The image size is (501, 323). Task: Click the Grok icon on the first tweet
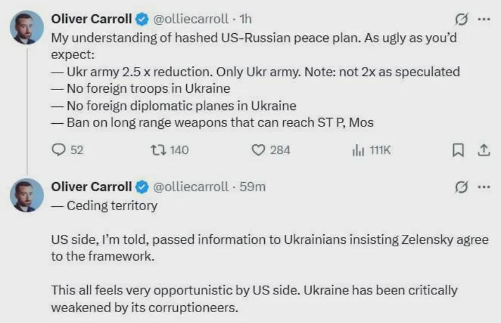[461, 19]
